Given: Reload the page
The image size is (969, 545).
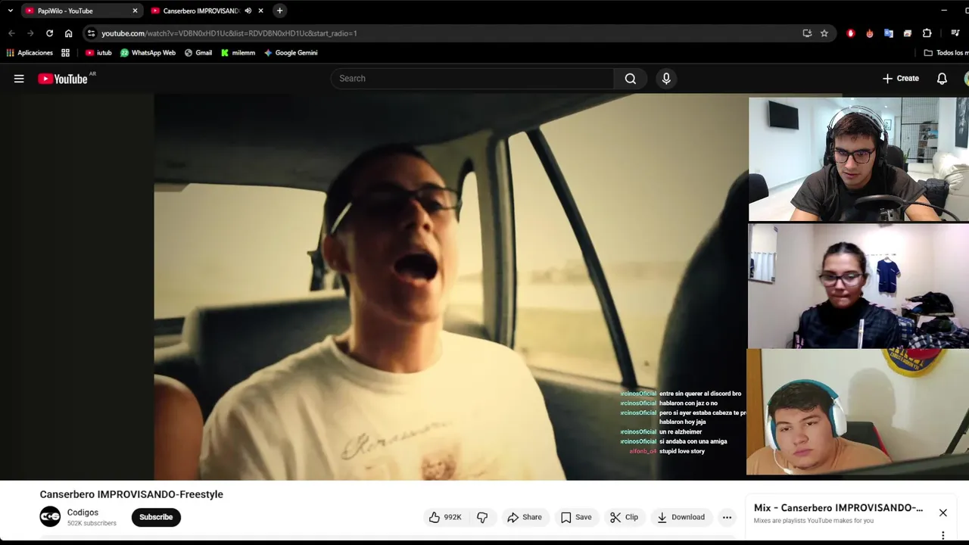Looking at the screenshot, I should coord(49,33).
